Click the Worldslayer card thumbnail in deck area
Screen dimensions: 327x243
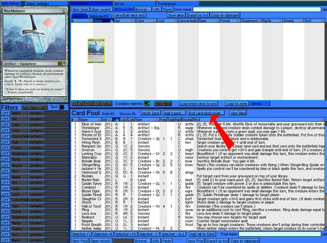[96, 51]
